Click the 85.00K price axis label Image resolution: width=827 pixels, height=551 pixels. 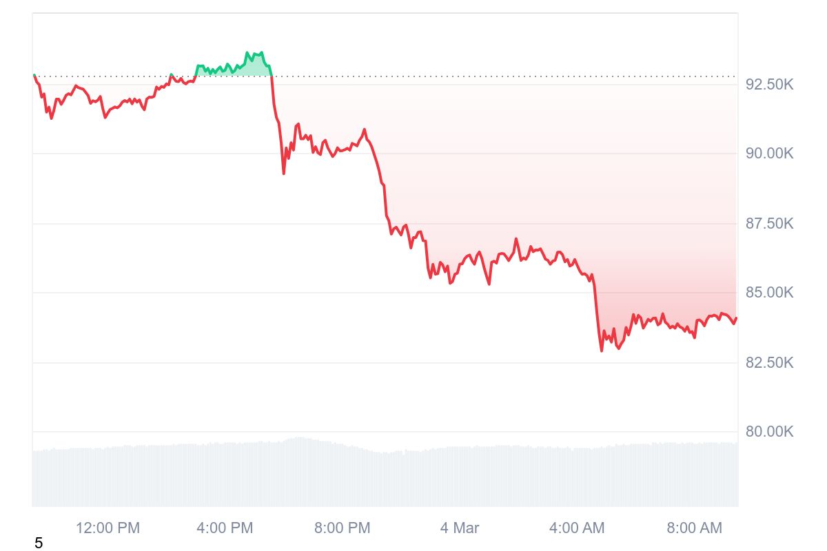point(769,293)
